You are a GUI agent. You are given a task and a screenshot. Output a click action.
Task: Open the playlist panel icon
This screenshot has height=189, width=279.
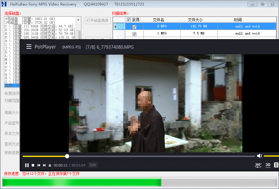pos(276,165)
